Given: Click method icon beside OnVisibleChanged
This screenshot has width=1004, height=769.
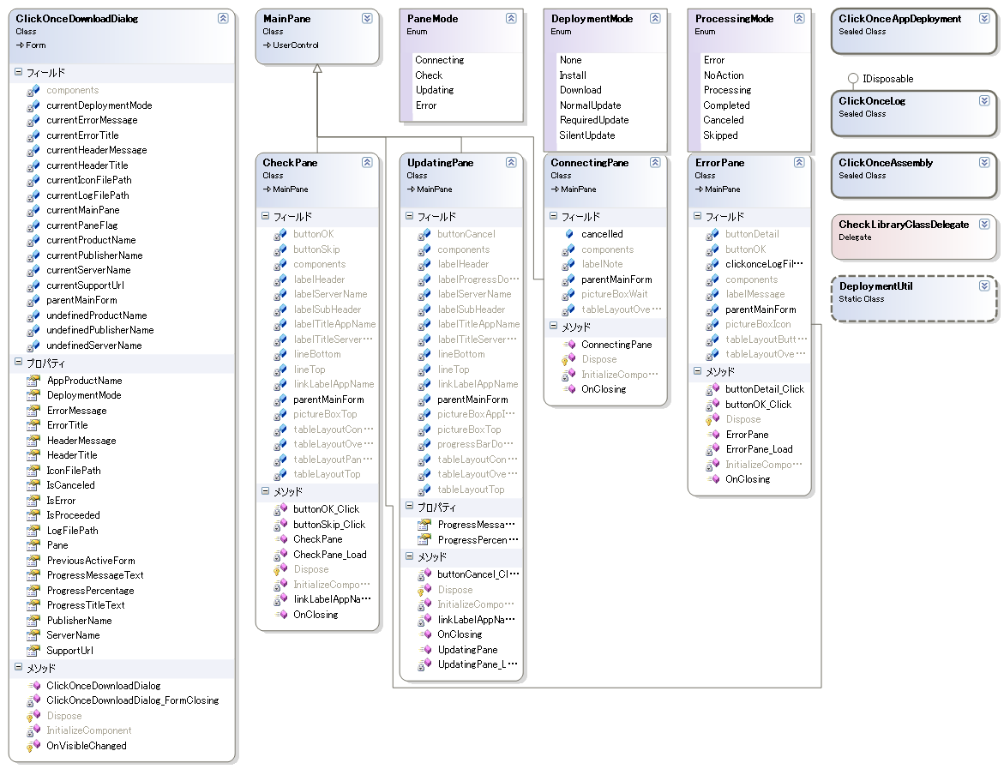Looking at the screenshot, I should [33, 746].
